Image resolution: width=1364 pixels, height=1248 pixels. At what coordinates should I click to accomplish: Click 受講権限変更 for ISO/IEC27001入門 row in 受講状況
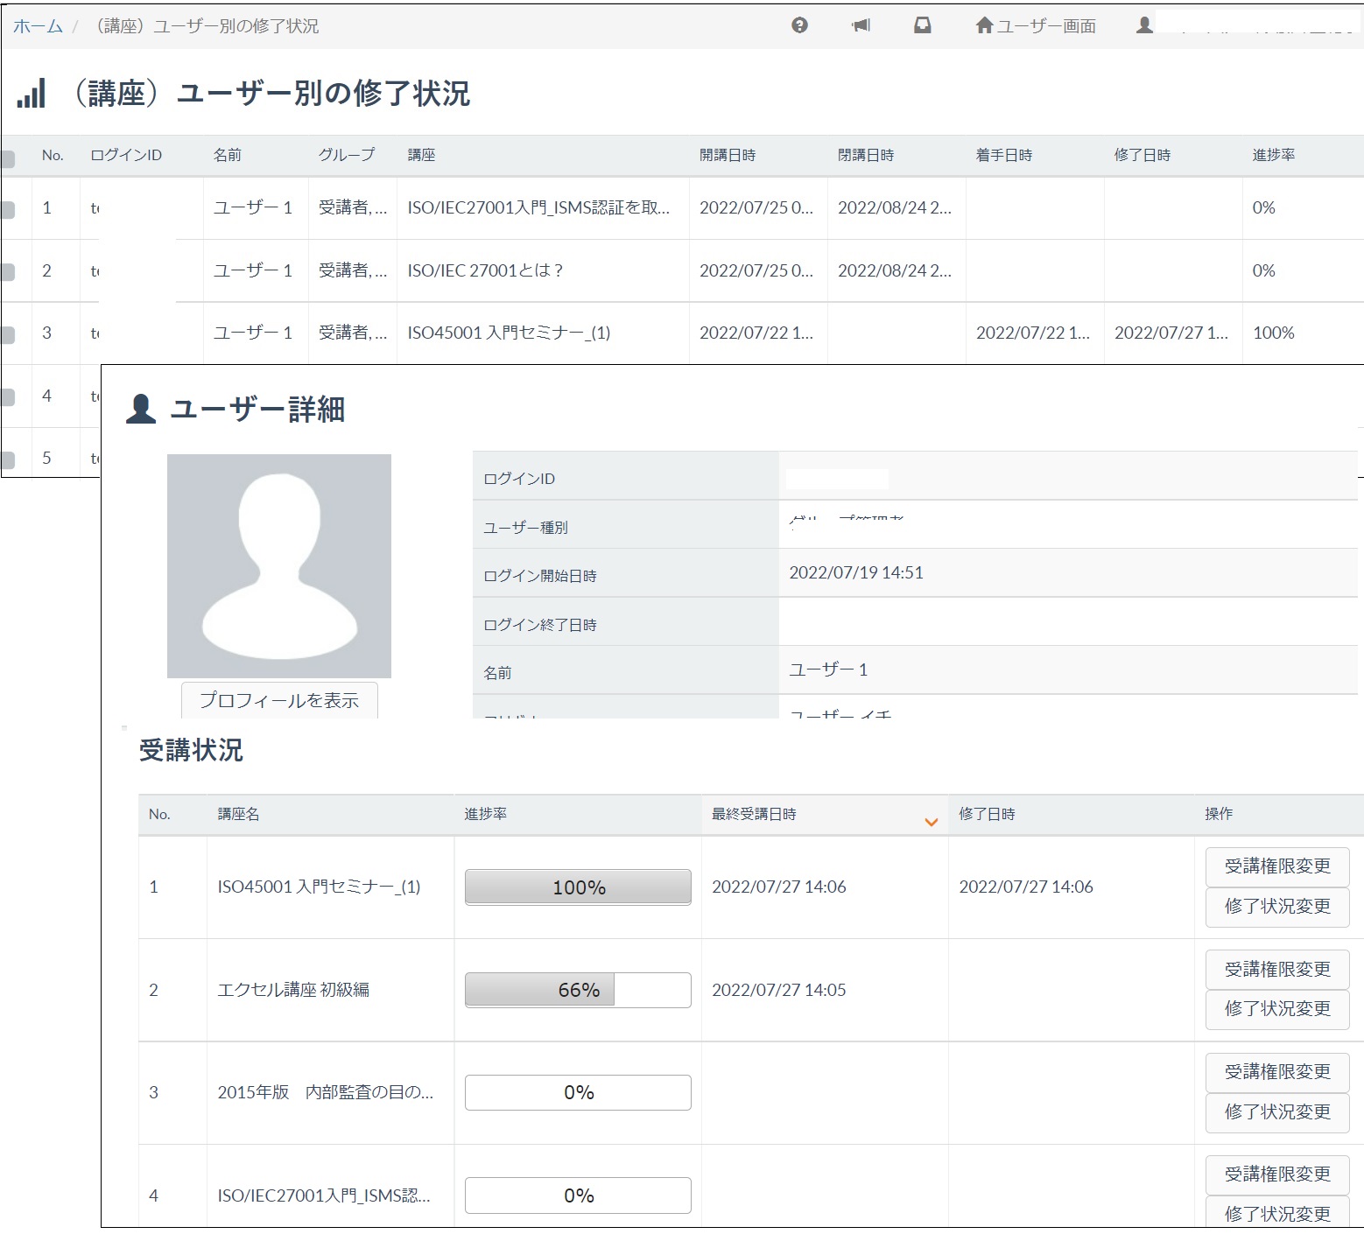tap(1277, 1174)
